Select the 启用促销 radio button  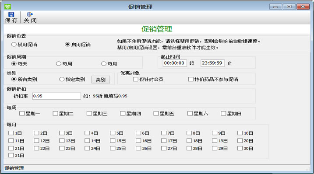pos(67,45)
